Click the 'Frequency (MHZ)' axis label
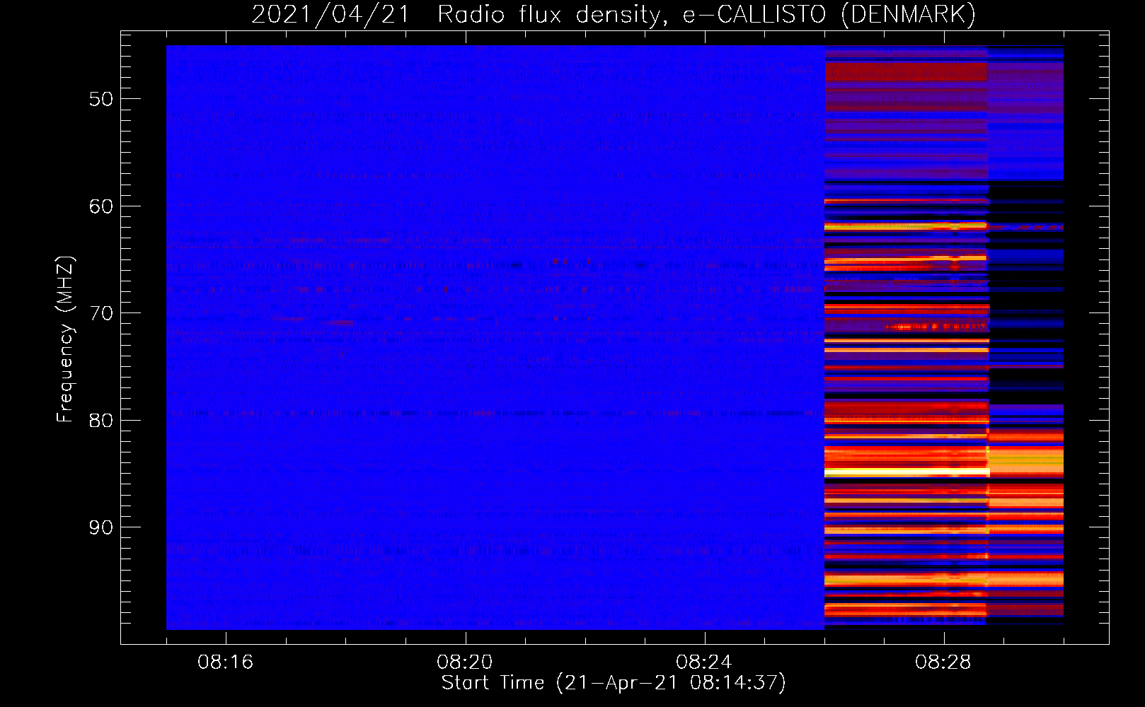 pos(64,339)
